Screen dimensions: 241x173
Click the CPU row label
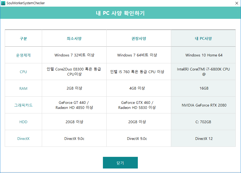pyautogui.click(x=23, y=72)
